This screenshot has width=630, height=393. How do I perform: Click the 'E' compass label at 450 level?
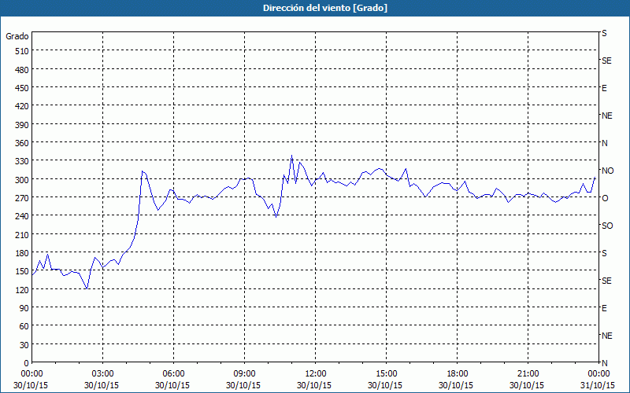point(604,88)
